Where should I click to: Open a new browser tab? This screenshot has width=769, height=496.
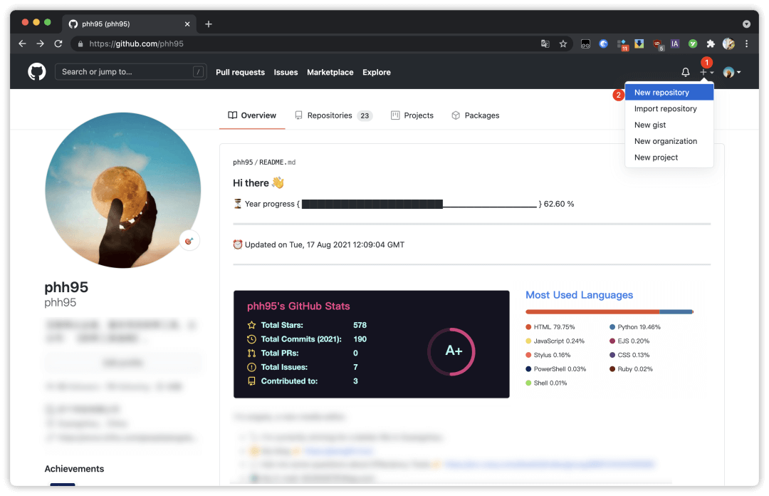(x=209, y=24)
